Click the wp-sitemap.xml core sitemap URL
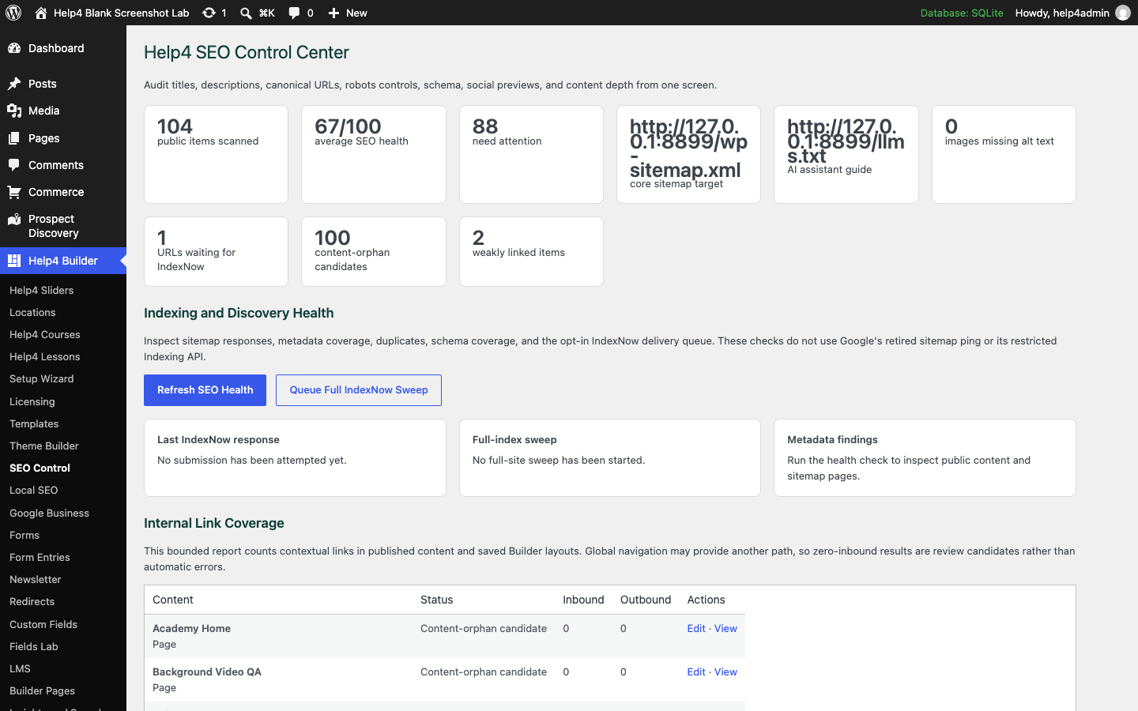Image resolution: width=1138 pixels, height=711 pixels. click(x=688, y=149)
